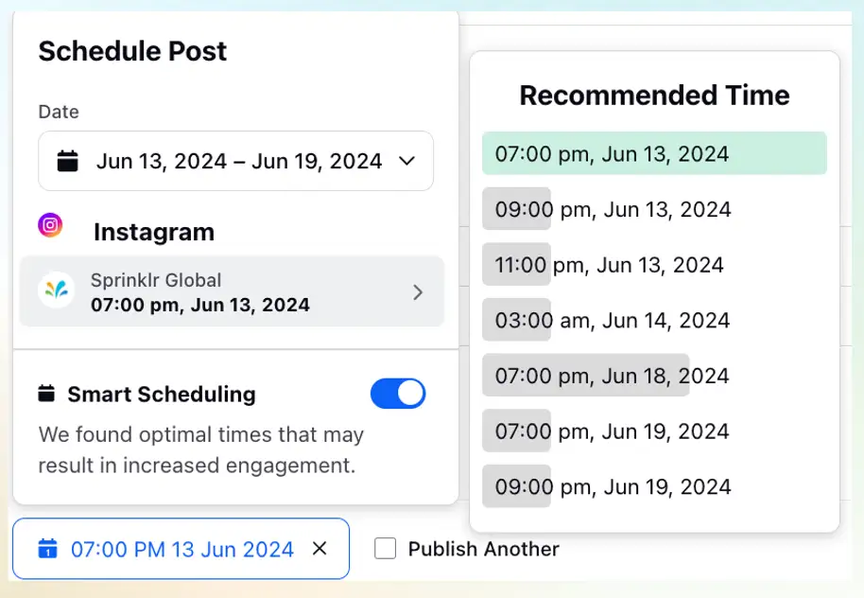Click the Schedule Post title

coord(131,52)
